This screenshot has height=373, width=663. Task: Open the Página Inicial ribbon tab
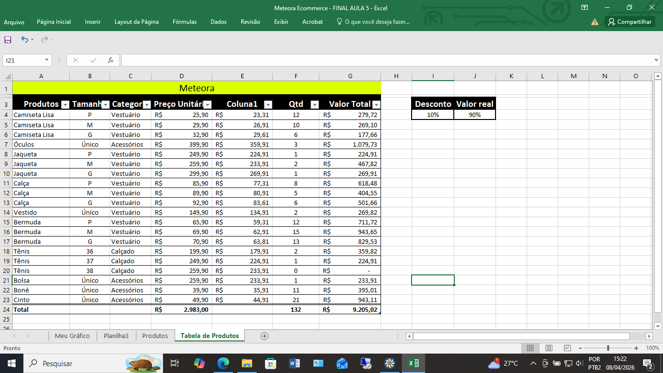pos(54,22)
